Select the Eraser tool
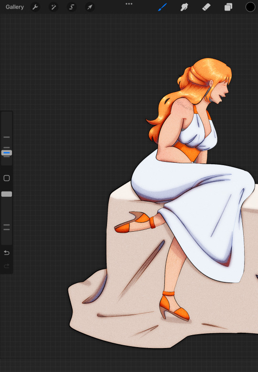The height and width of the screenshot is (372, 258). coord(206,7)
